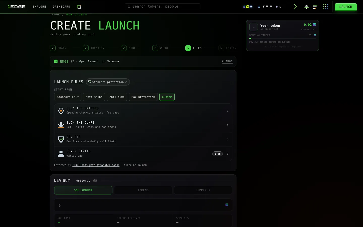Open Explore in top navigation
The image size is (363, 227).
tap(39, 7)
